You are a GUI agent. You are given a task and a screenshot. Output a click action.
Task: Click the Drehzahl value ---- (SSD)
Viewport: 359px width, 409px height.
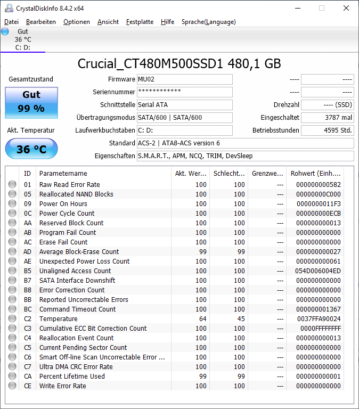(x=328, y=105)
